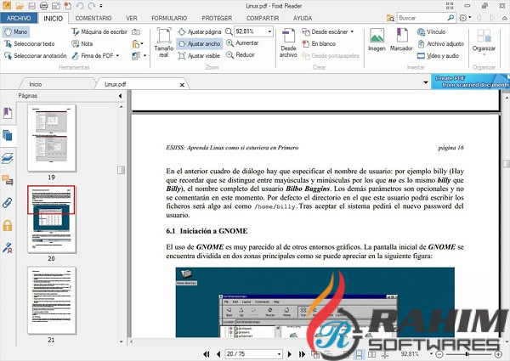Open the clipboard paste dropdown arrow
Viewport: 510px width, 361px height.
coord(142,44)
